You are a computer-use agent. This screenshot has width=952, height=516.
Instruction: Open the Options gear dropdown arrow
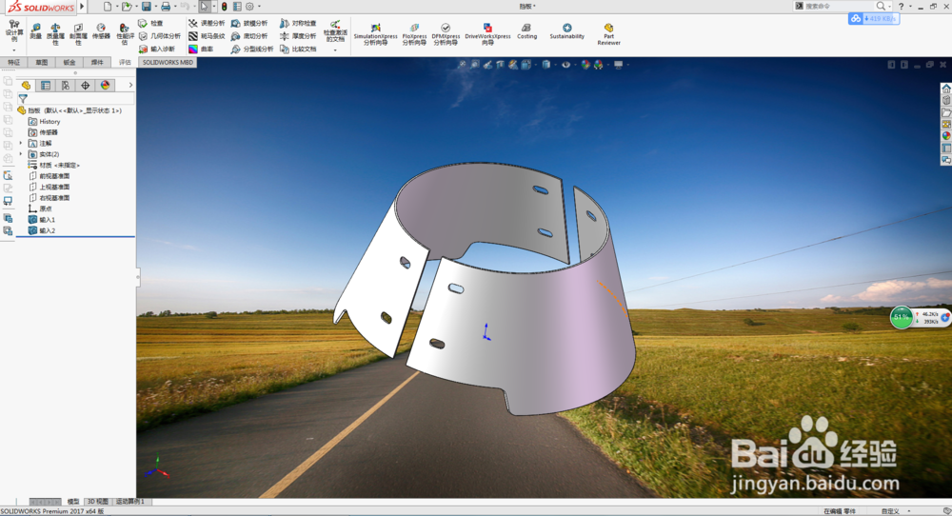click(x=259, y=7)
